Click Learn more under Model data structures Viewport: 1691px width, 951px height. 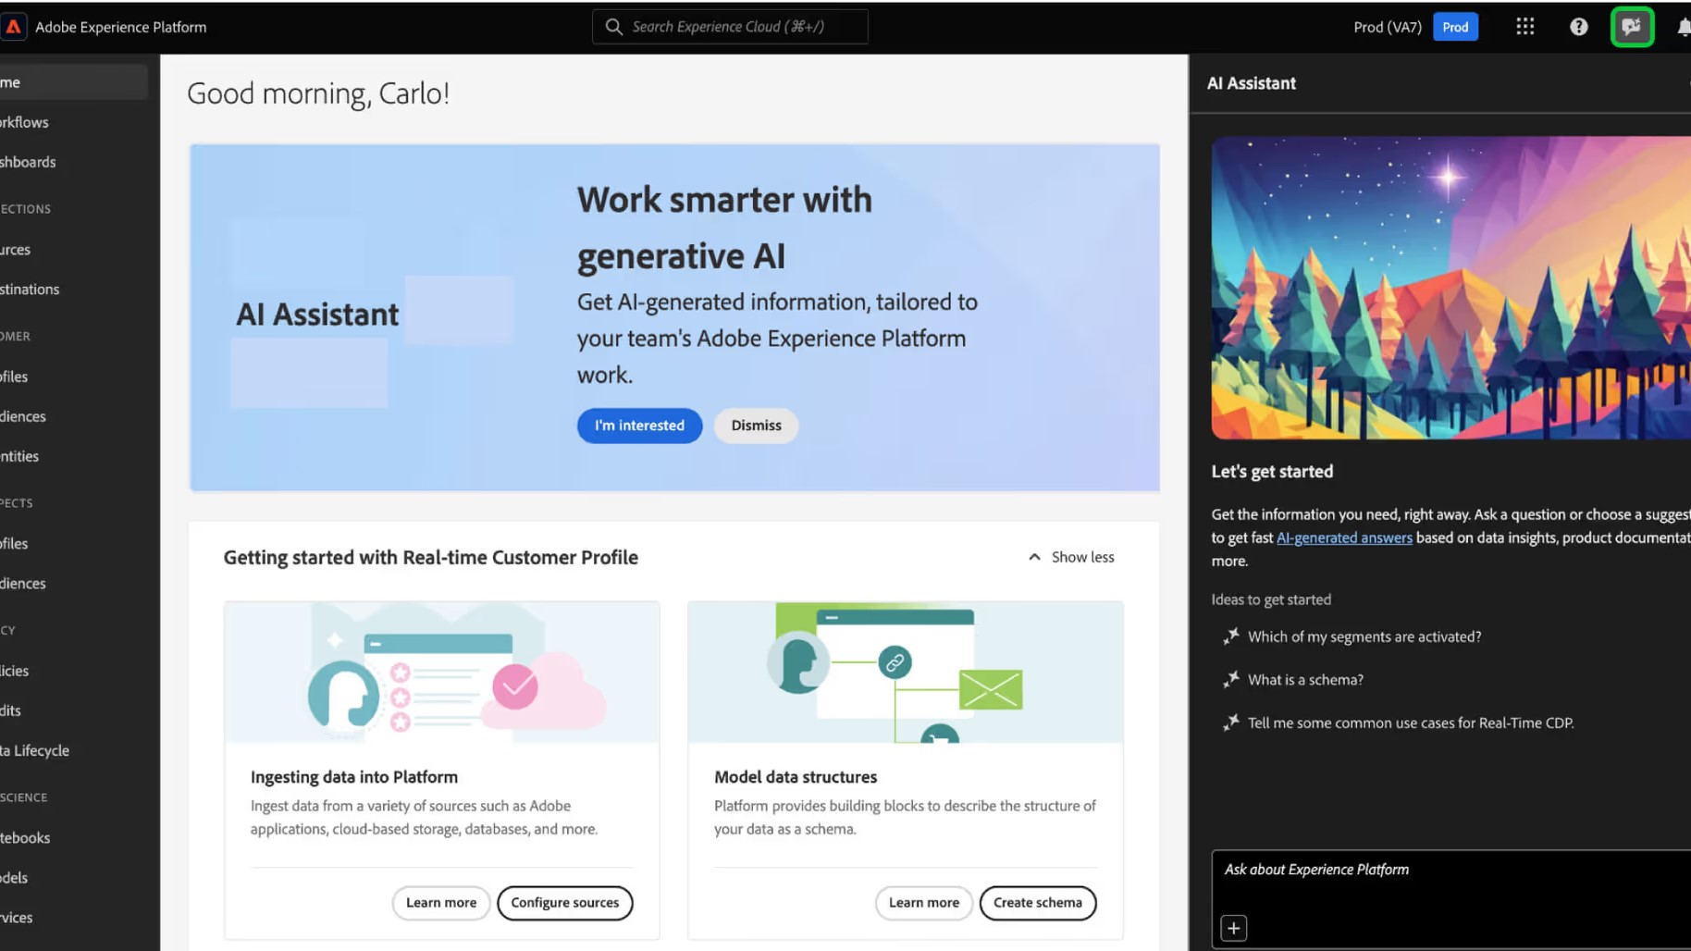pos(924,903)
